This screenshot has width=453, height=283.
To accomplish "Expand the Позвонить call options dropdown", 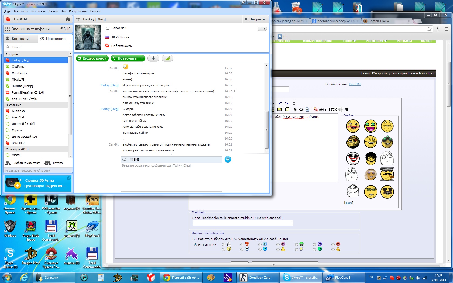I will [x=142, y=58].
